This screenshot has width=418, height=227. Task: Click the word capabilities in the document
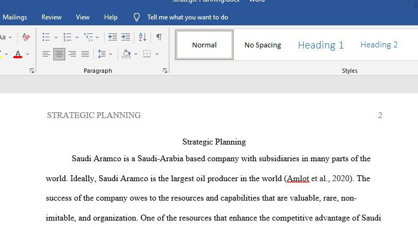coord(240,198)
